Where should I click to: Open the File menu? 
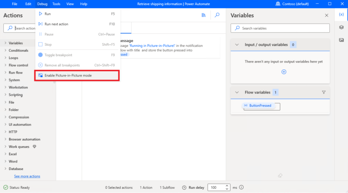pos(14,4)
